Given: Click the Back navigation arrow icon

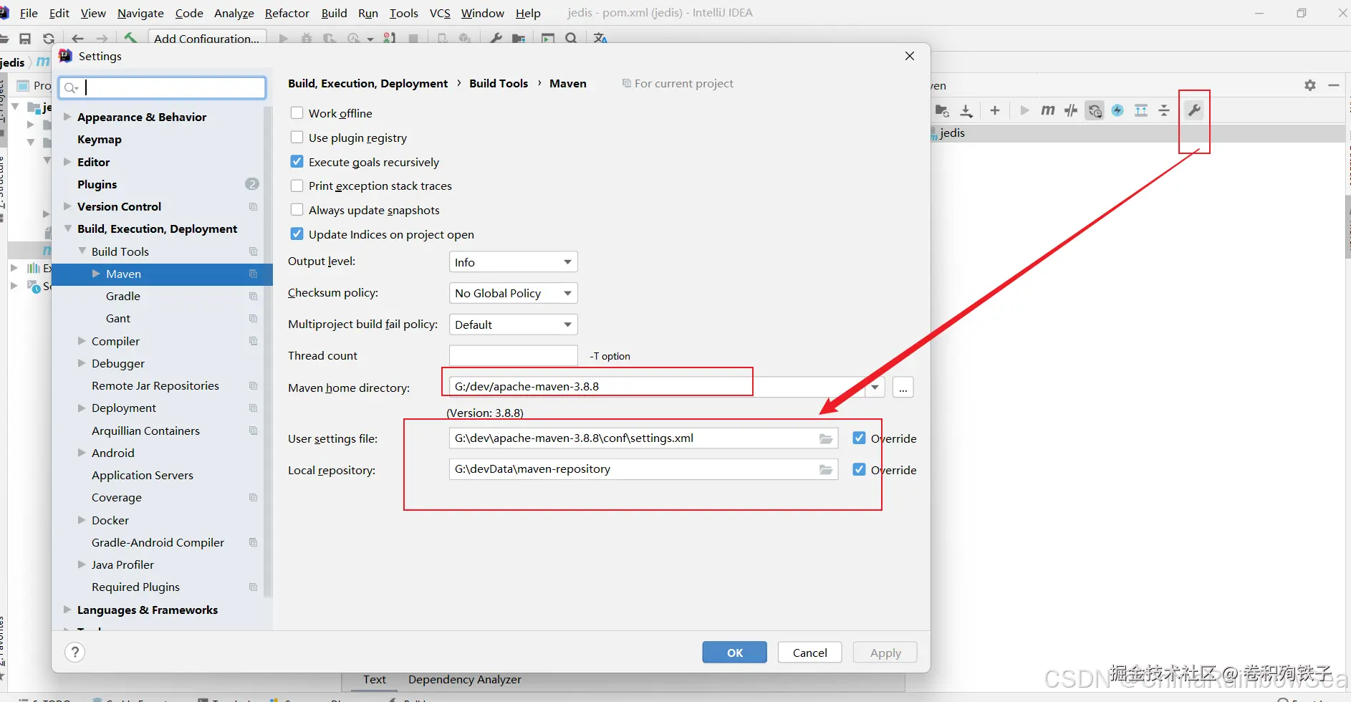Looking at the screenshot, I should [78, 39].
